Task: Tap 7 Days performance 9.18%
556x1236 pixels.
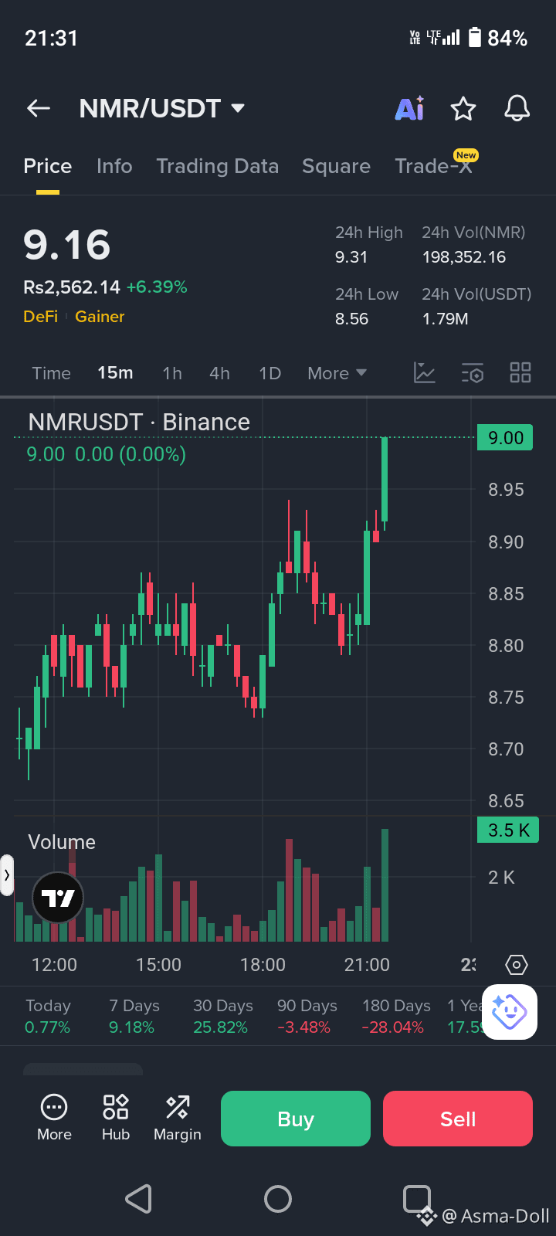Action: (132, 1027)
